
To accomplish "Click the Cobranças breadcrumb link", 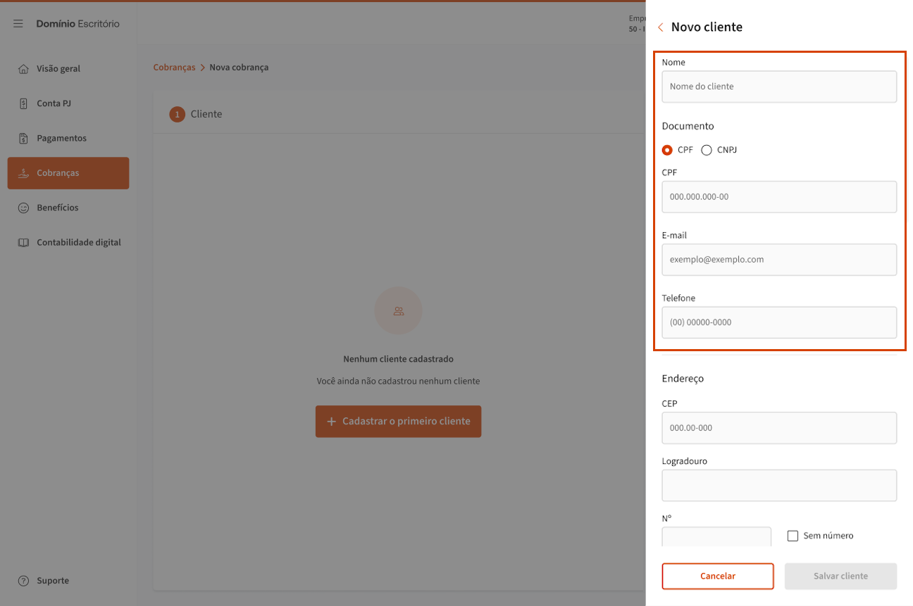I will pos(174,68).
